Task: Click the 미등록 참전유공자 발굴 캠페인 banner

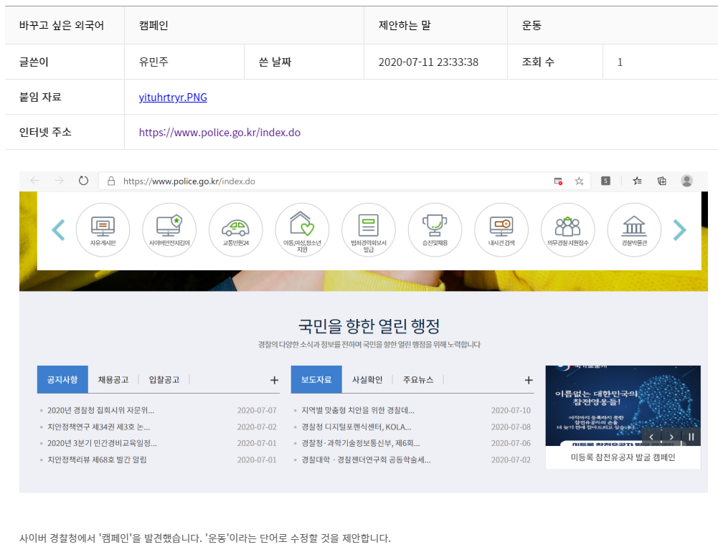Action: point(623,457)
